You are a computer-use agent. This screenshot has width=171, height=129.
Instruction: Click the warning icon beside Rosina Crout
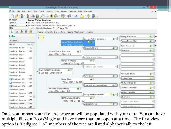point(150,78)
